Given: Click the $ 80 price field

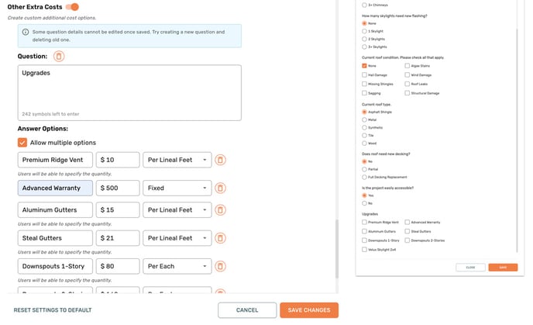Looking at the screenshot, I should pyautogui.click(x=118, y=266).
